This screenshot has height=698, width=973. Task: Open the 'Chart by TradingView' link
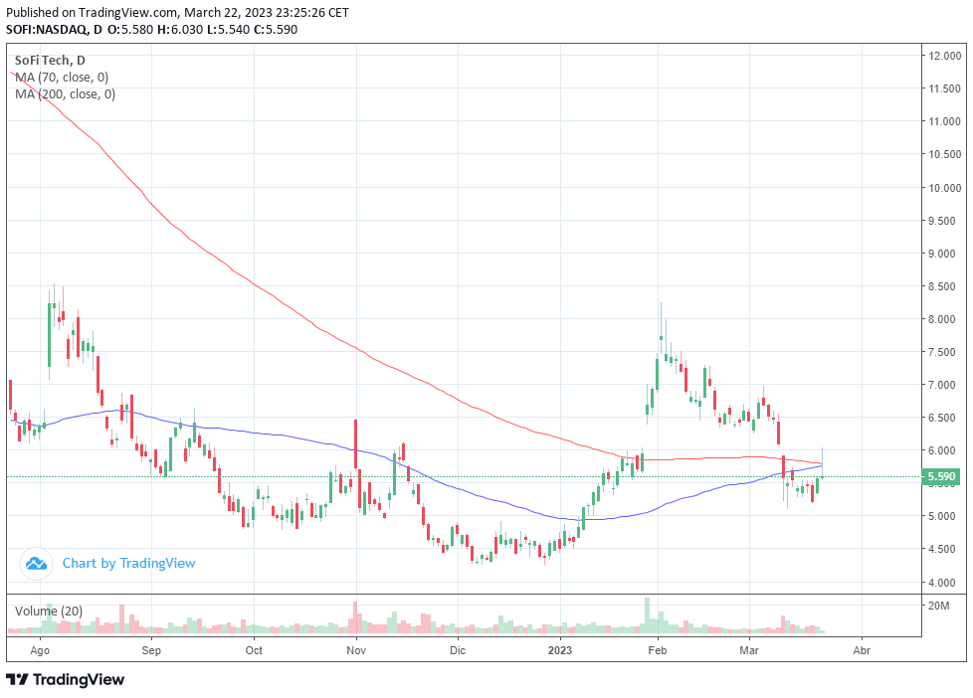128,564
